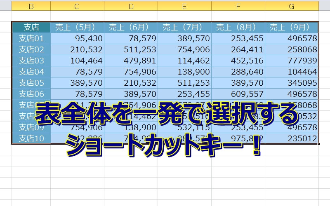Click 138,900 in 支店04 July column
Screen dimensions: 330x206
click(x=184, y=72)
